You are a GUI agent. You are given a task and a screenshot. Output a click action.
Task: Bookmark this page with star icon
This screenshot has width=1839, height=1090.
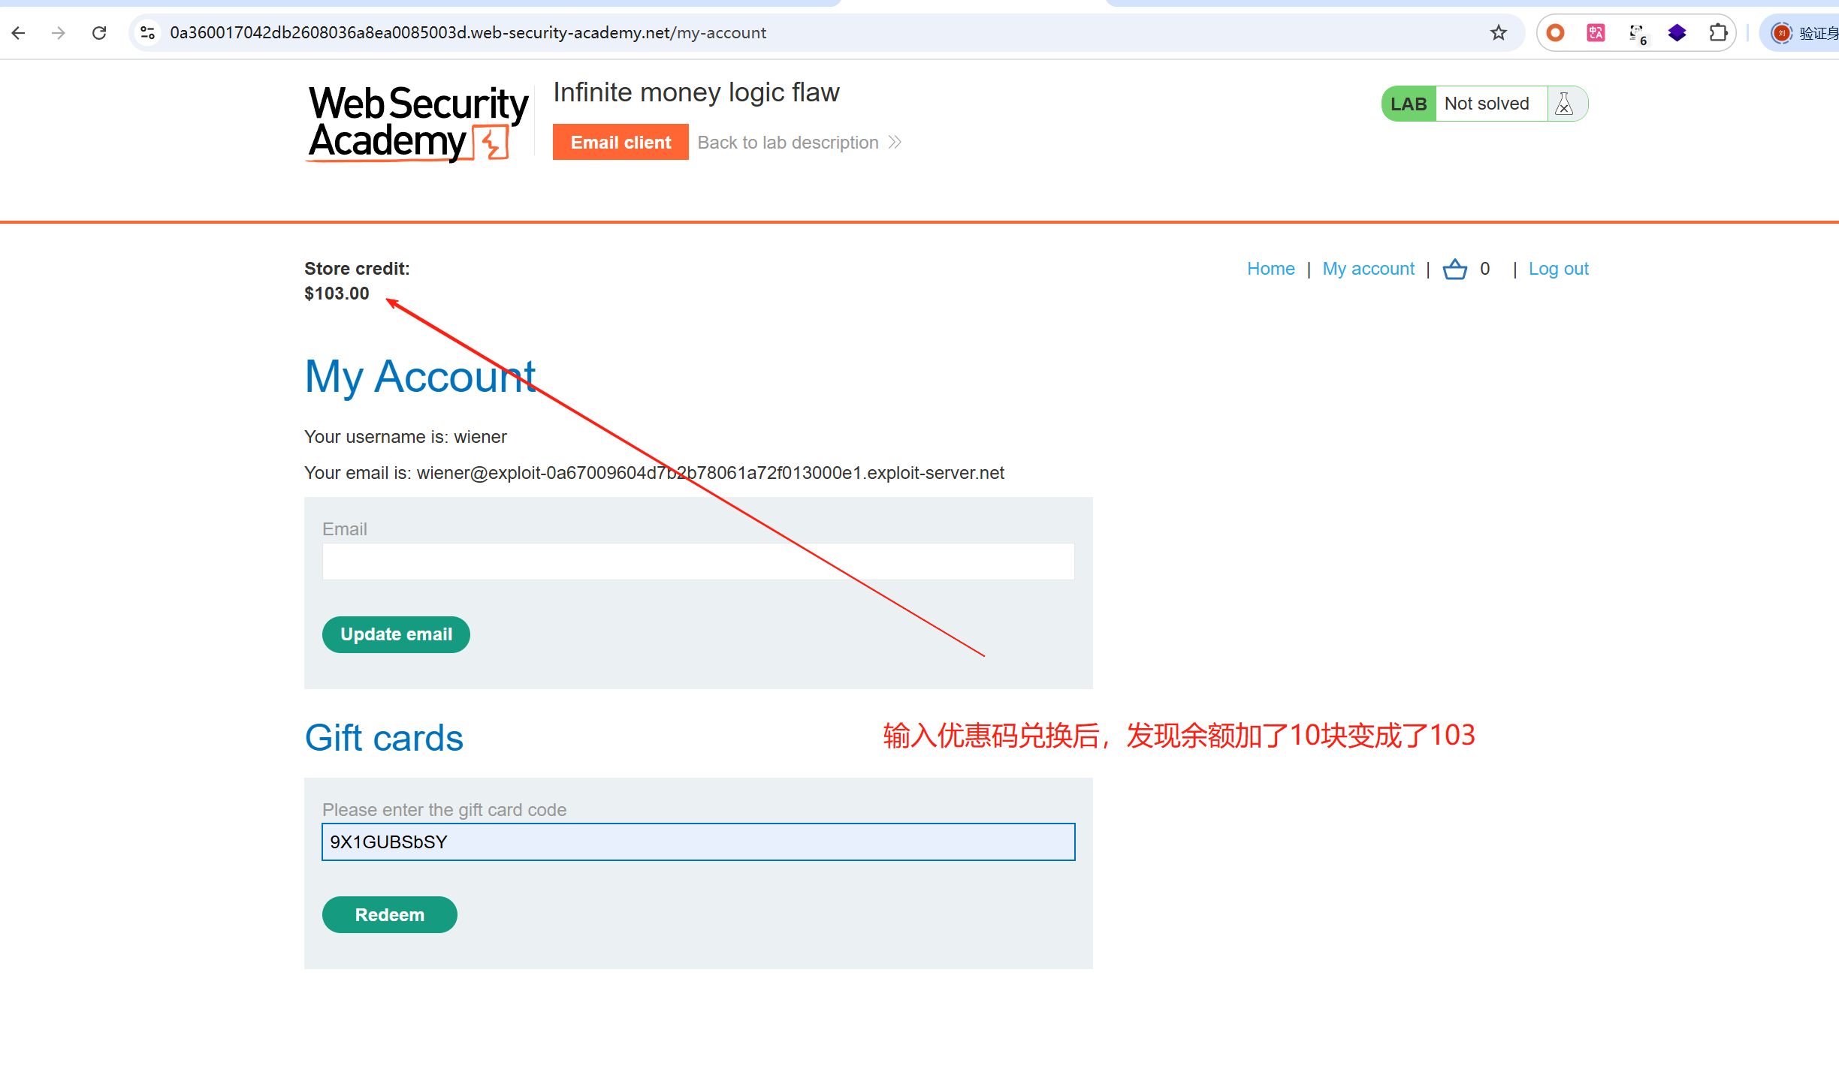pos(1499,33)
